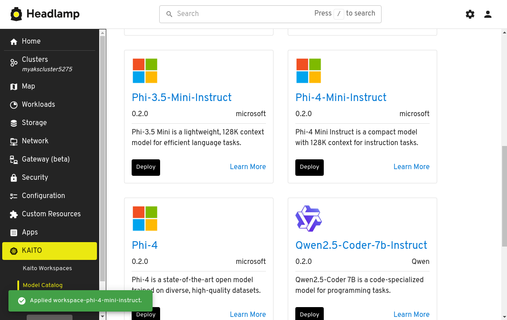This screenshot has width=507, height=320.
Task: Open Learn More for Phi-3.5-Mini-Instruct
Action: 247,167
